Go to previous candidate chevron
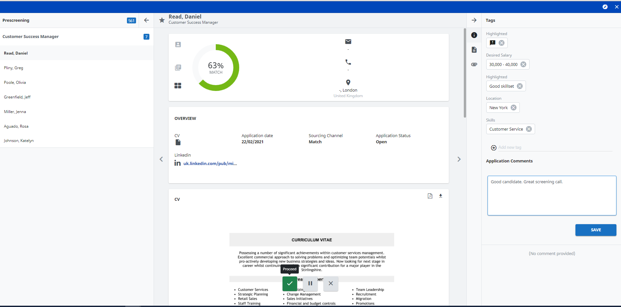The width and height of the screenshot is (621, 307). 161,159
